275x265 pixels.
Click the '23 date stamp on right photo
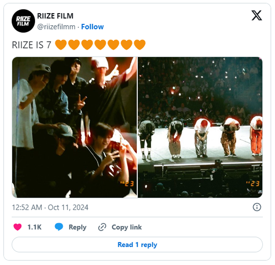[252, 184]
